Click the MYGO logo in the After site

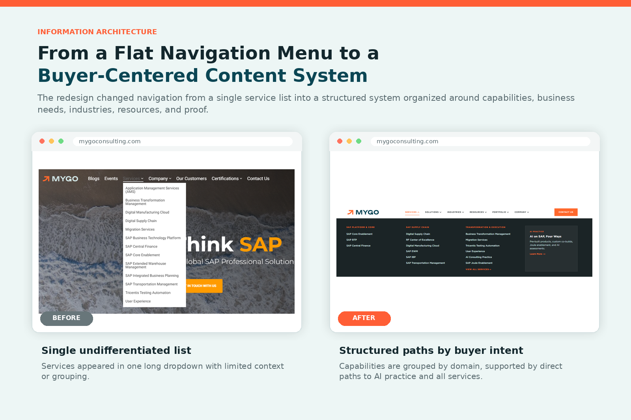point(363,212)
